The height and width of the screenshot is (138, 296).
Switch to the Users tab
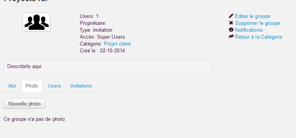(54, 86)
